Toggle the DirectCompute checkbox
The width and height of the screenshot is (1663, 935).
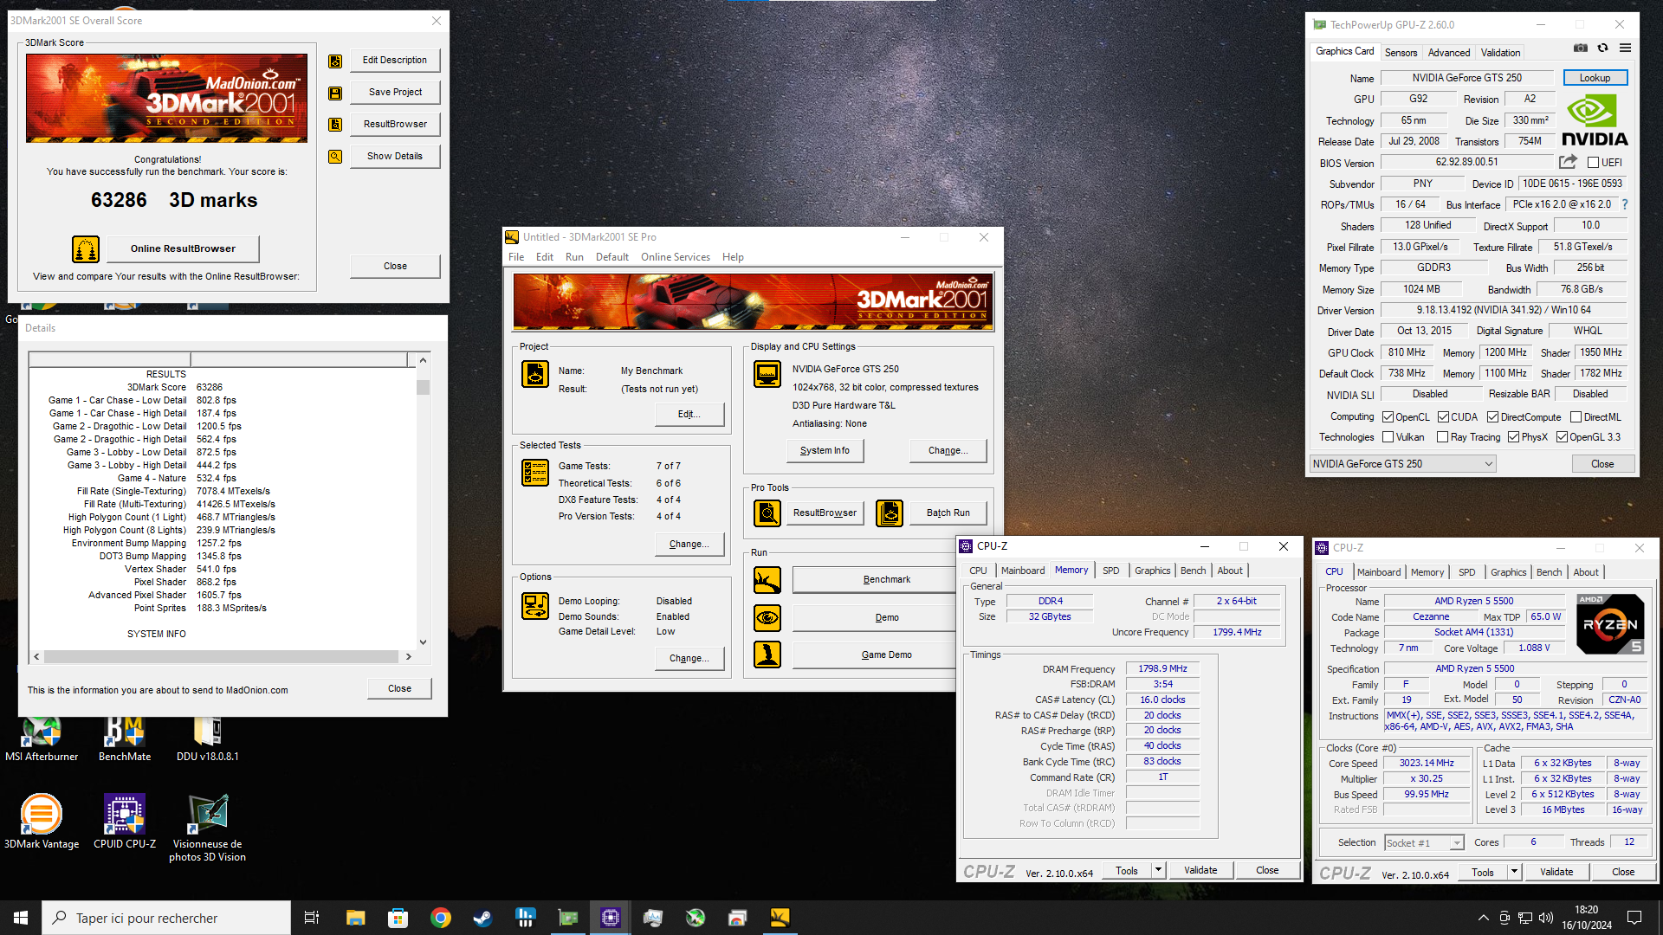coord(1492,417)
